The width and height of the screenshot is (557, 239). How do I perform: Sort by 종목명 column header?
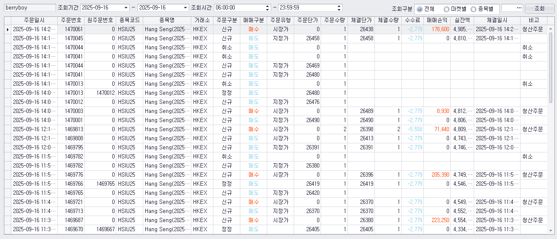167,20
